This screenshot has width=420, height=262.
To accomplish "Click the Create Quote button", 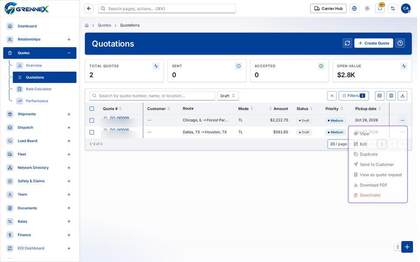I will [374, 43].
